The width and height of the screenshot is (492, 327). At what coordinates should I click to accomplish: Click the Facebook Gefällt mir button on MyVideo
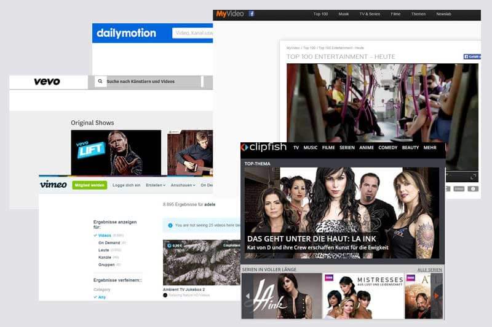(x=472, y=56)
